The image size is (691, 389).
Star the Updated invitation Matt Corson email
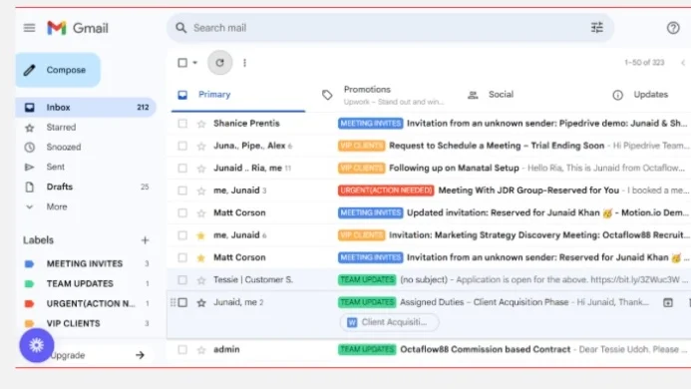(x=201, y=213)
